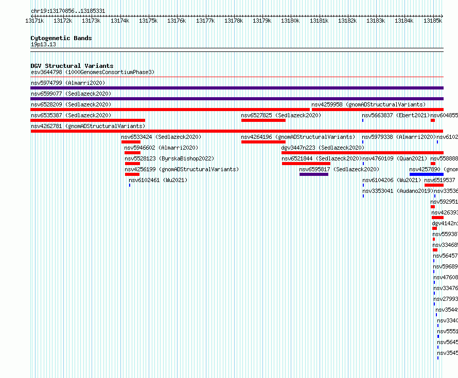This screenshot has height=378, width=458.
Task: Open variant nsv4264196 (gnomADStructuralVariants) label
Action: [298, 137]
